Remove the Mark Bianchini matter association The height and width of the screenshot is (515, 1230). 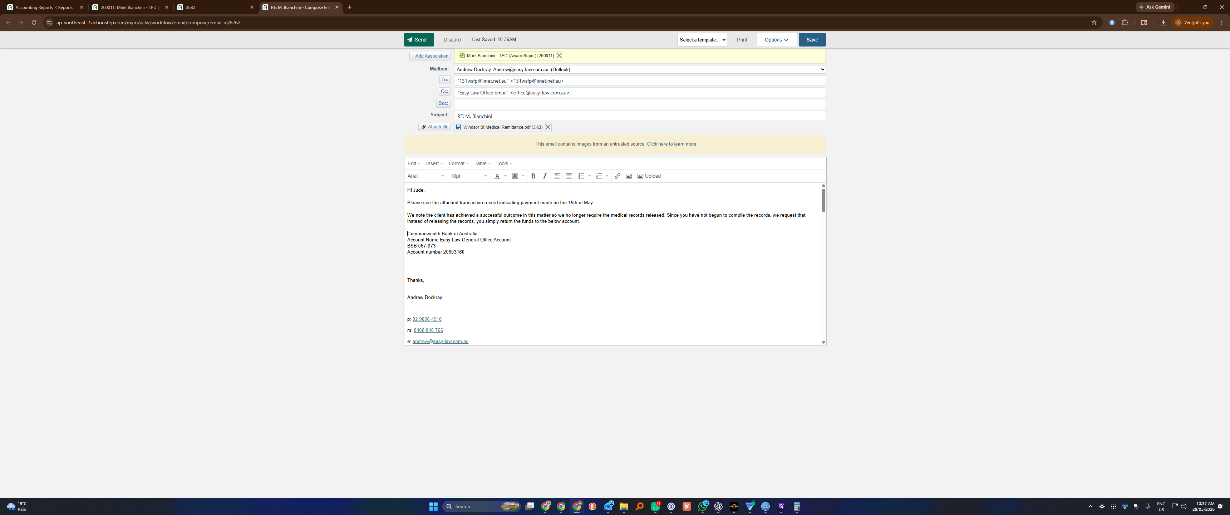pyautogui.click(x=559, y=56)
